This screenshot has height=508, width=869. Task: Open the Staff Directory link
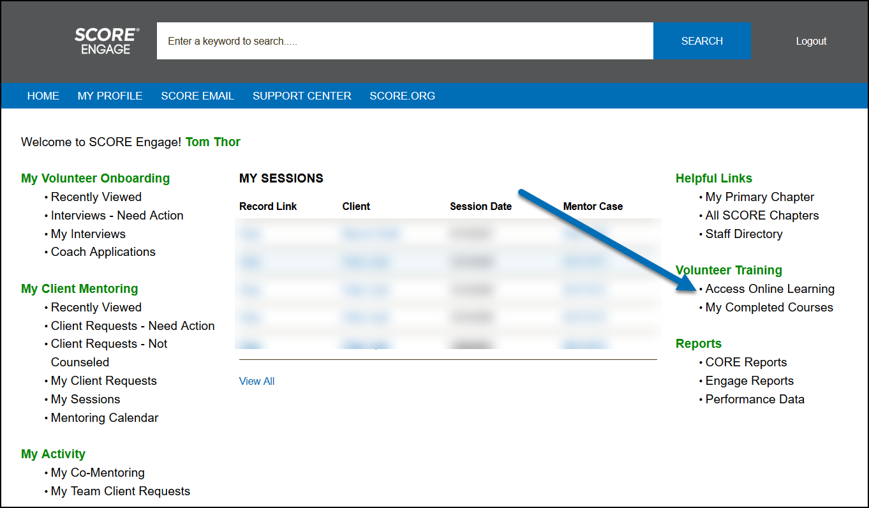744,234
